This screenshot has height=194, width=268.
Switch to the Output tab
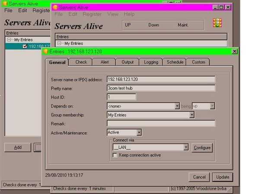tap(128, 62)
